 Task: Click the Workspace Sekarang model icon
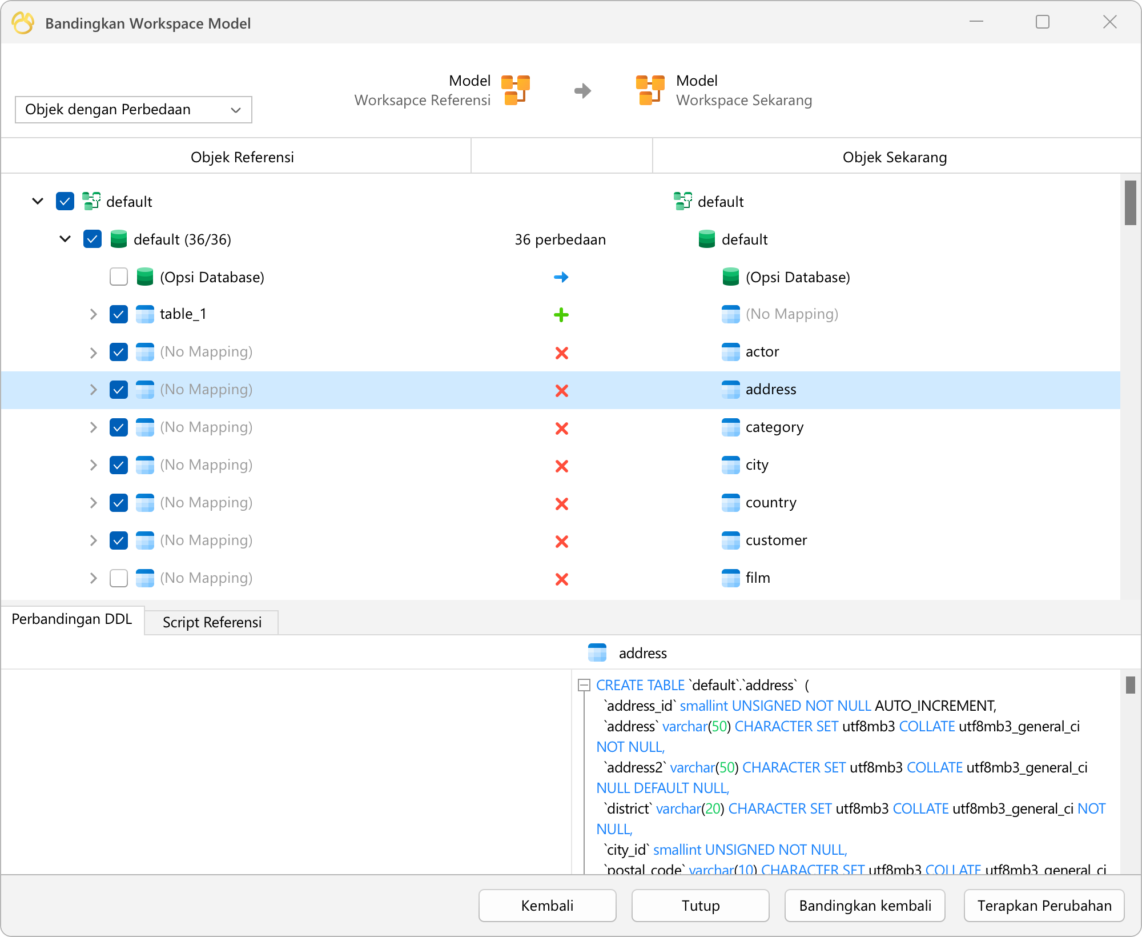[650, 90]
